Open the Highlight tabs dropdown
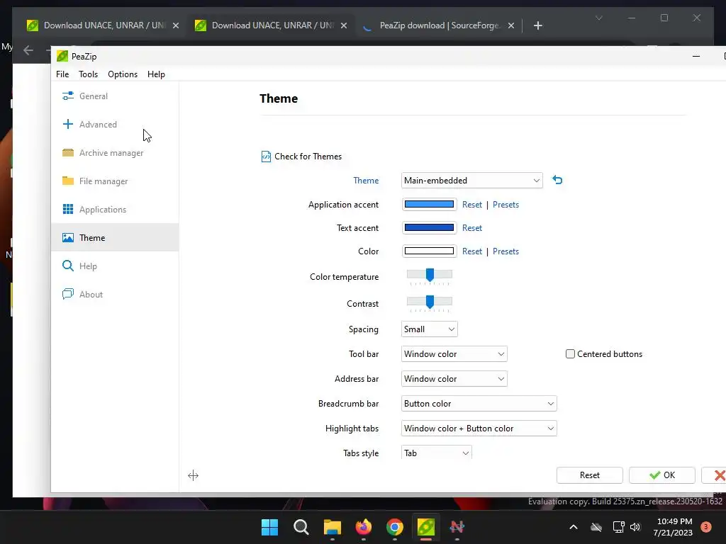 coord(479,429)
